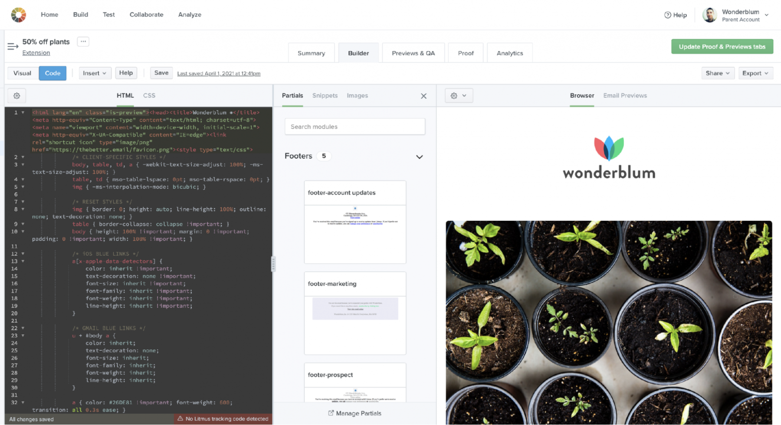
Task: Switch to Email Previews view
Action: tap(625, 95)
